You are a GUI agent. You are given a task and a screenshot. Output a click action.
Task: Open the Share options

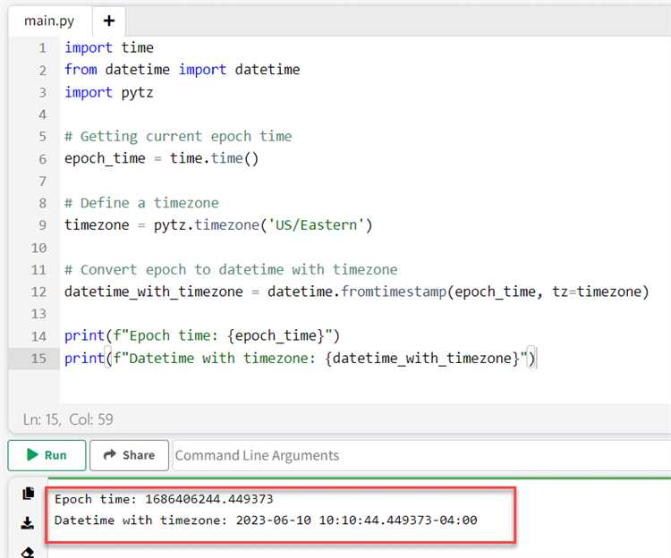[x=129, y=455]
